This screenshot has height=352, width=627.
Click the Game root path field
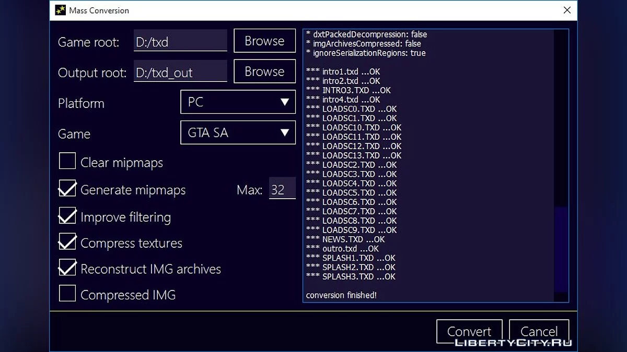(180, 41)
